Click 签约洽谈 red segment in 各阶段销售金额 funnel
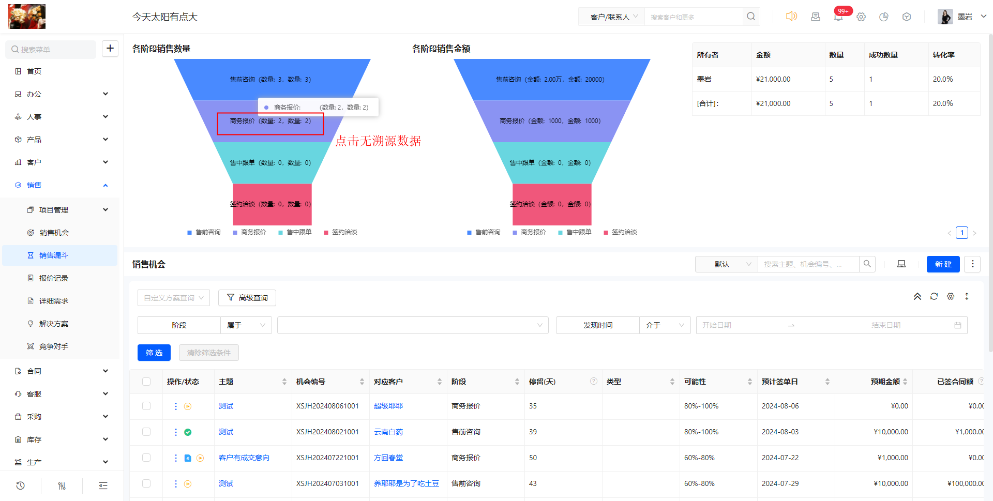 pos(552,204)
